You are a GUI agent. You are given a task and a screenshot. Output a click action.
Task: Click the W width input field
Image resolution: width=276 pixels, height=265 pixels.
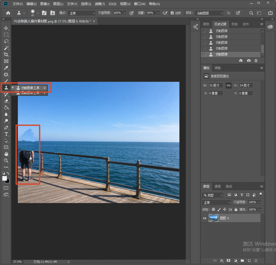(x=216, y=85)
